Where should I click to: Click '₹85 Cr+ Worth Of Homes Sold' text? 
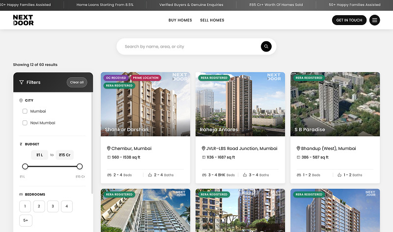coord(276,5)
